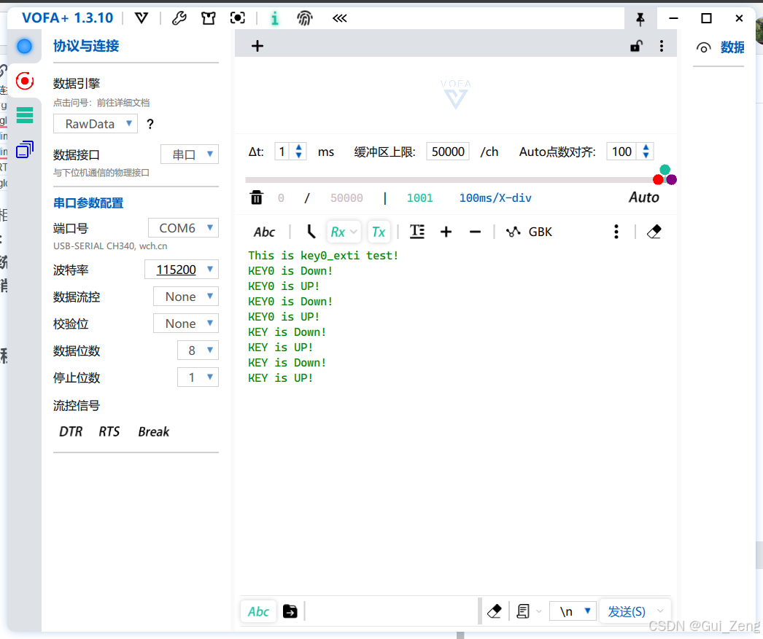Open the \n line ending dropdown
The image size is (763, 639).
tap(573, 611)
